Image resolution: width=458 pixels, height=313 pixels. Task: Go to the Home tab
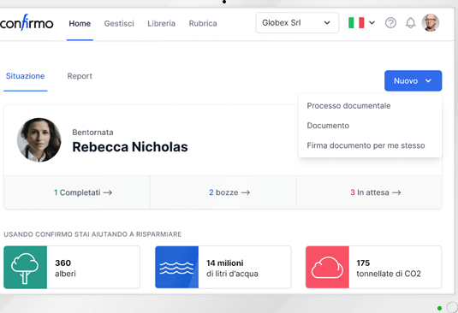pyautogui.click(x=80, y=23)
